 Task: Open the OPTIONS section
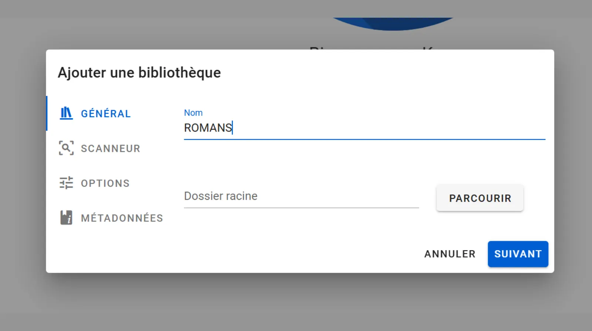coord(105,183)
